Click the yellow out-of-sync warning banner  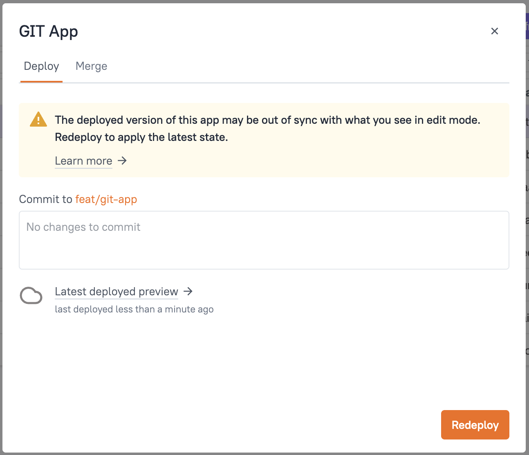tap(264, 140)
